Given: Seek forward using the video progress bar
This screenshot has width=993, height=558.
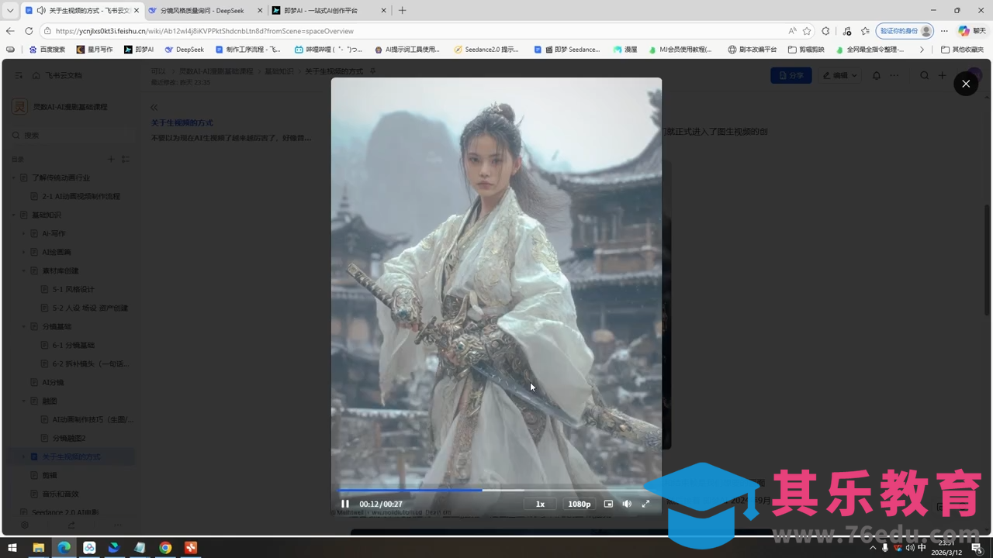Looking at the screenshot, I should [543, 490].
